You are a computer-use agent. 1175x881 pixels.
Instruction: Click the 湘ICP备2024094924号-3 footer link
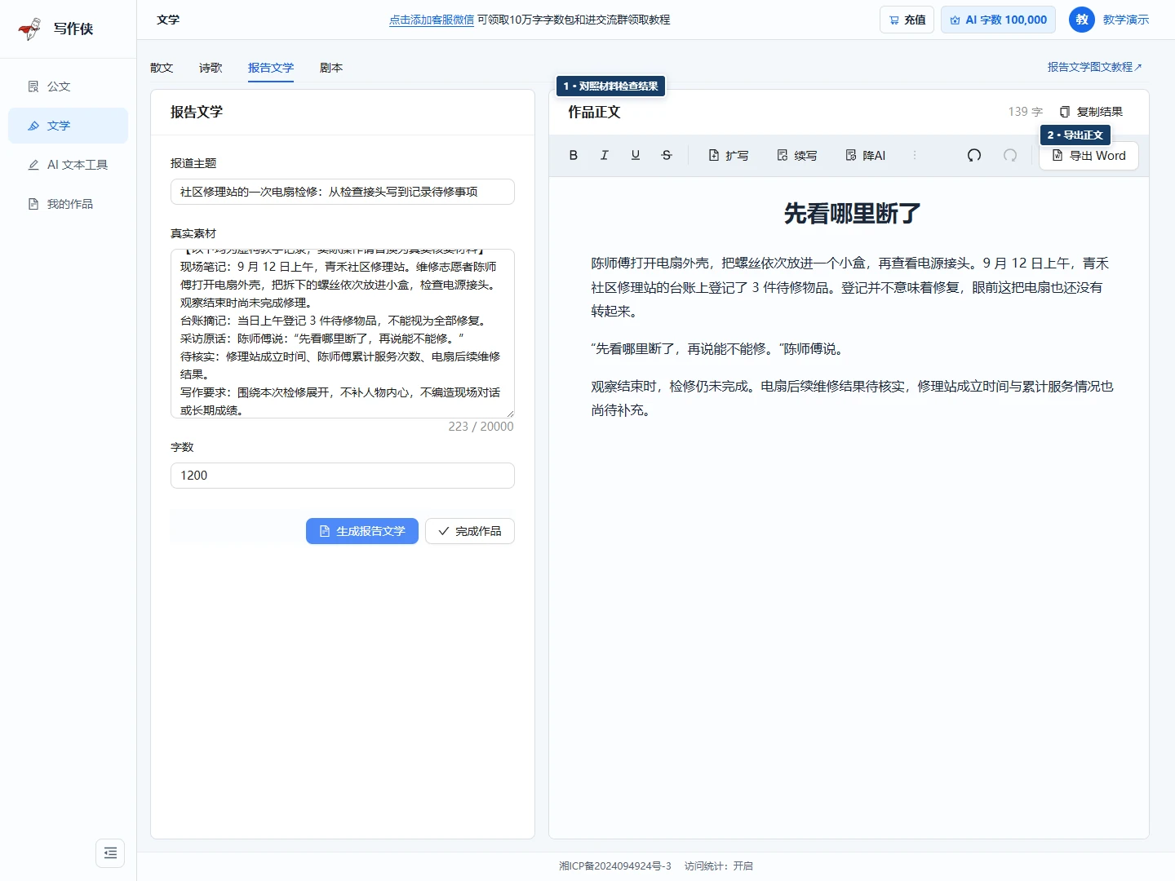[x=615, y=866]
